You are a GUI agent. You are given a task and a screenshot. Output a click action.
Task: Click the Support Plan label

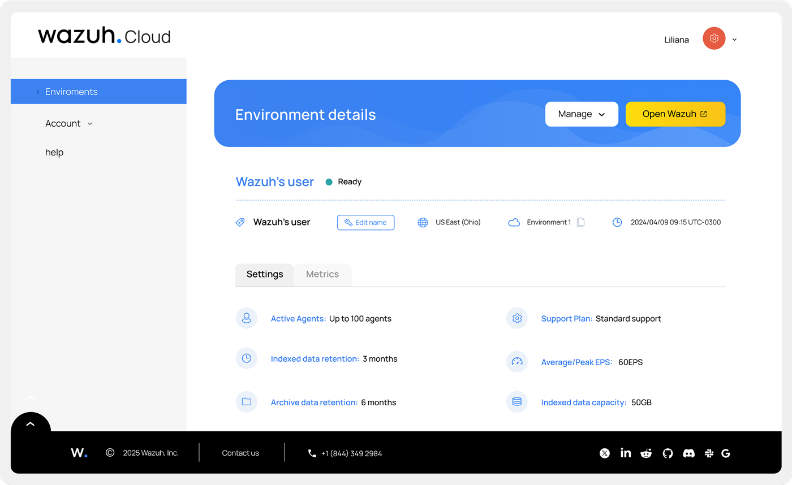(567, 319)
